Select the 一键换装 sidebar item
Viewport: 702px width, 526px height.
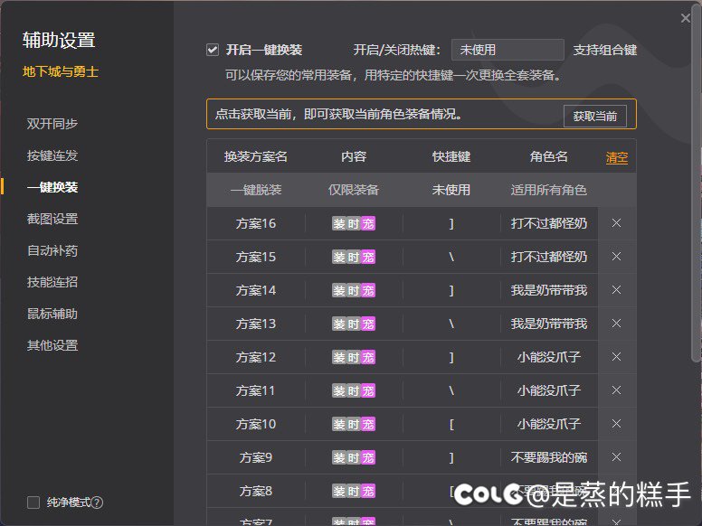(x=52, y=187)
